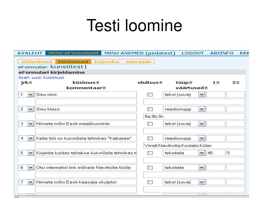Screen dimensions: 269x202
Task: Click lisan uusi küsimusi link
Action: pyautogui.click(x=41, y=78)
